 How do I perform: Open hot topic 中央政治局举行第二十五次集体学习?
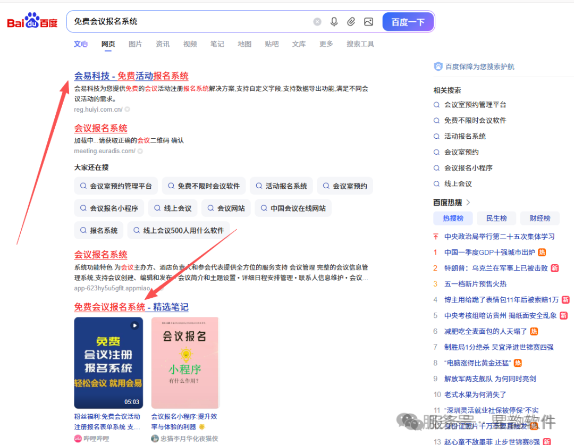[499, 237]
